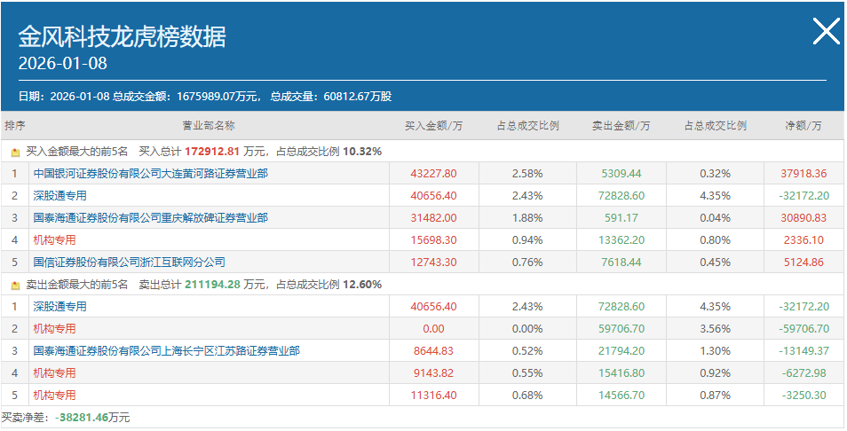
Task: Select the 1.30% sell ratio cell
Action: (716, 350)
